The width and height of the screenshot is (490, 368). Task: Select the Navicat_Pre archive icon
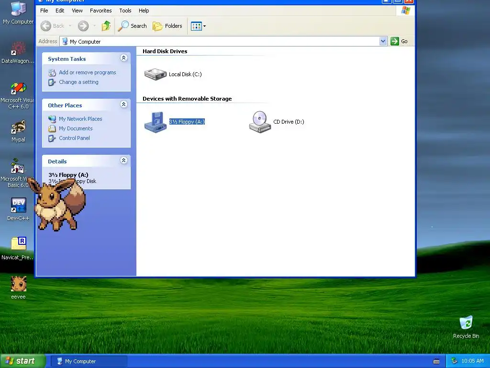[18, 249]
